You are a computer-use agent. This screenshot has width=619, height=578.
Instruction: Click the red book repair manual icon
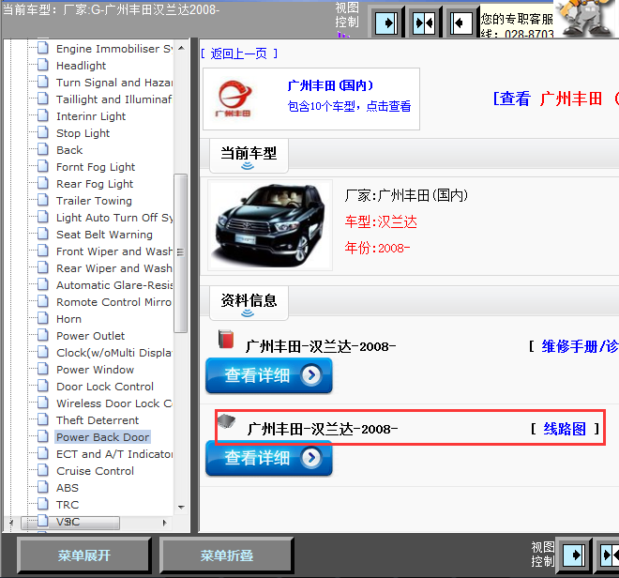tap(226, 340)
